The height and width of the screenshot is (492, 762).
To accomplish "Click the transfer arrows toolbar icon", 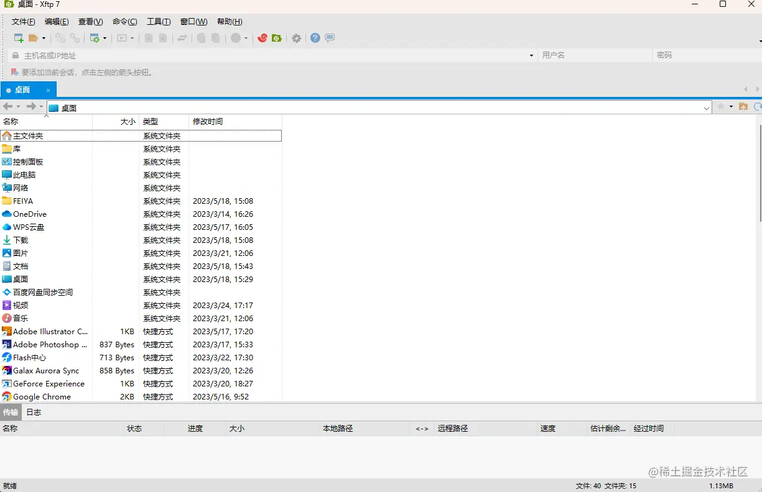I will (x=182, y=39).
